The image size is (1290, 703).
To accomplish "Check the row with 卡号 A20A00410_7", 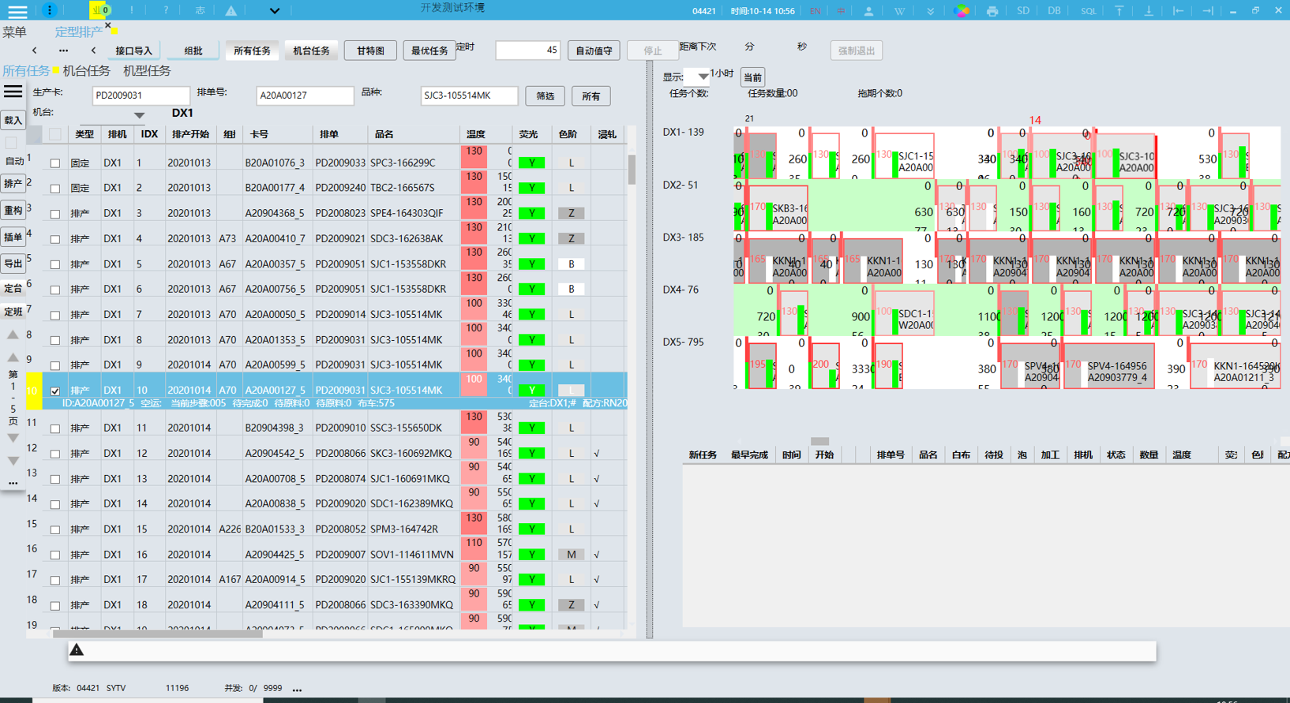I will [x=55, y=239].
